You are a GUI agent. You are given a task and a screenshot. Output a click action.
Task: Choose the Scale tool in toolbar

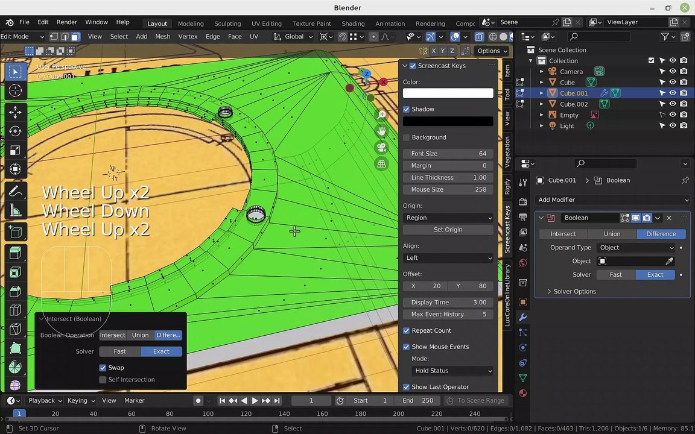15,151
